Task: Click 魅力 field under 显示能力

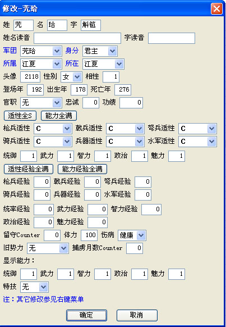Action: [177, 274]
